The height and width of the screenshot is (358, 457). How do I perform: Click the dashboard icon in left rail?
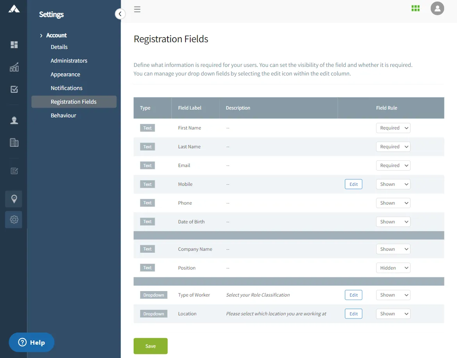(x=14, y=45)
